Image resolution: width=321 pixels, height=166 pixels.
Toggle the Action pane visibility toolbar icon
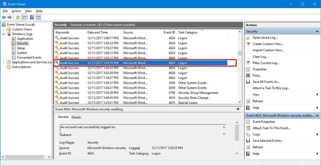38,17
